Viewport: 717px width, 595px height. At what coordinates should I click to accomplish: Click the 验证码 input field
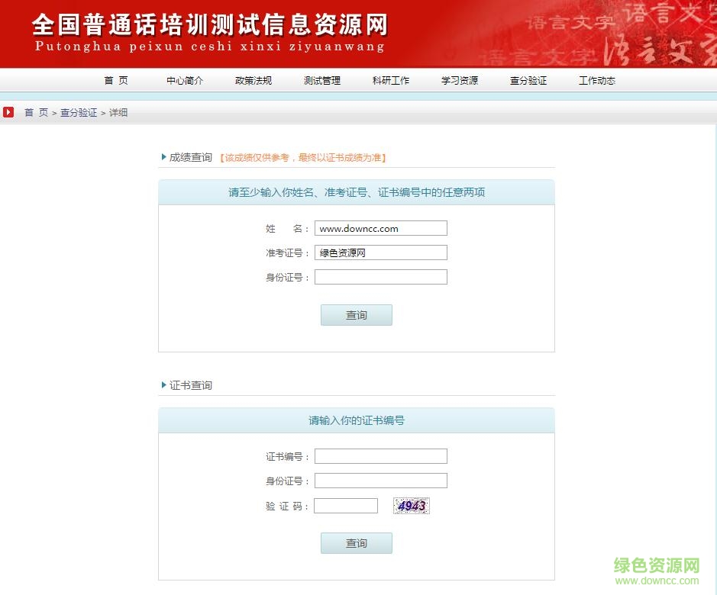[346, 505]
